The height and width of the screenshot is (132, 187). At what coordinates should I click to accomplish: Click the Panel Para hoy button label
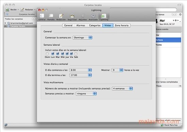[x=171, y=125]
